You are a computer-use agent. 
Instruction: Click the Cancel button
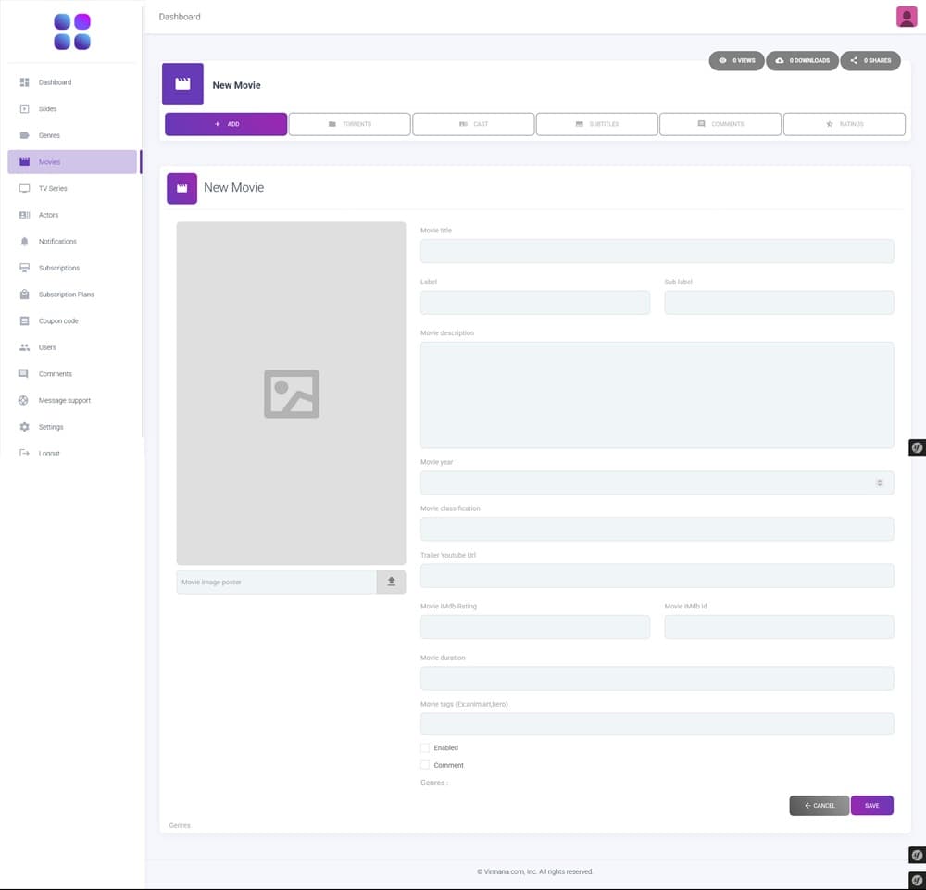(x=819, y=806)
